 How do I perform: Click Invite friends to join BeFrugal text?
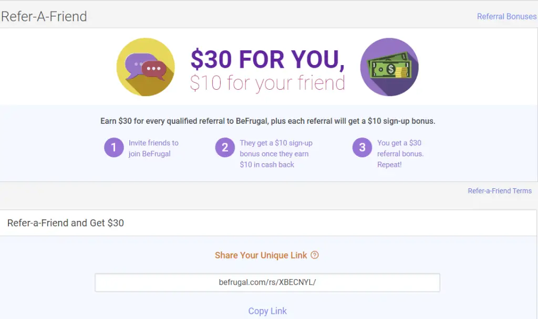153,148
